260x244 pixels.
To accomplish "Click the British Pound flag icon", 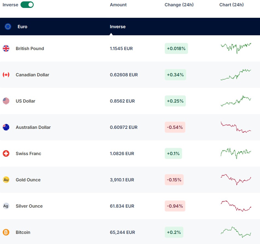I will 6,48.
